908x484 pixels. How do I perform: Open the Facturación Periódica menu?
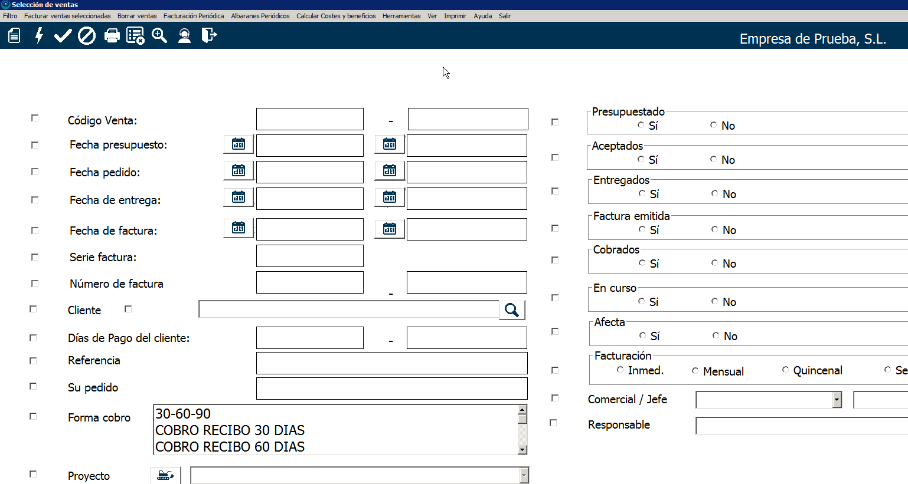pos(194,16)
